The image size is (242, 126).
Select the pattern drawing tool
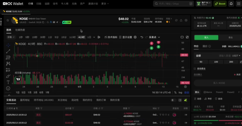click(8, 63)
